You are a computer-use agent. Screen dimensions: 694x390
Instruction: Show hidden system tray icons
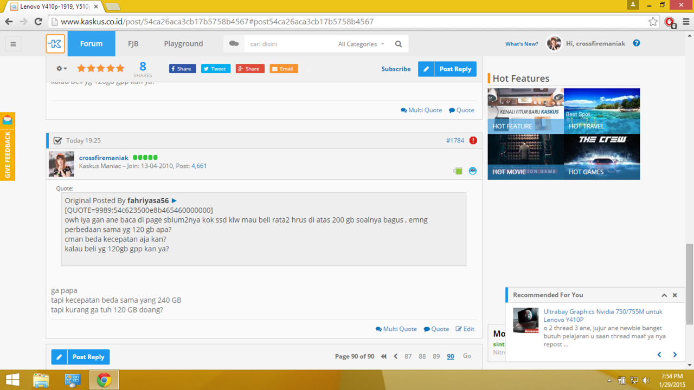(609, 380)
